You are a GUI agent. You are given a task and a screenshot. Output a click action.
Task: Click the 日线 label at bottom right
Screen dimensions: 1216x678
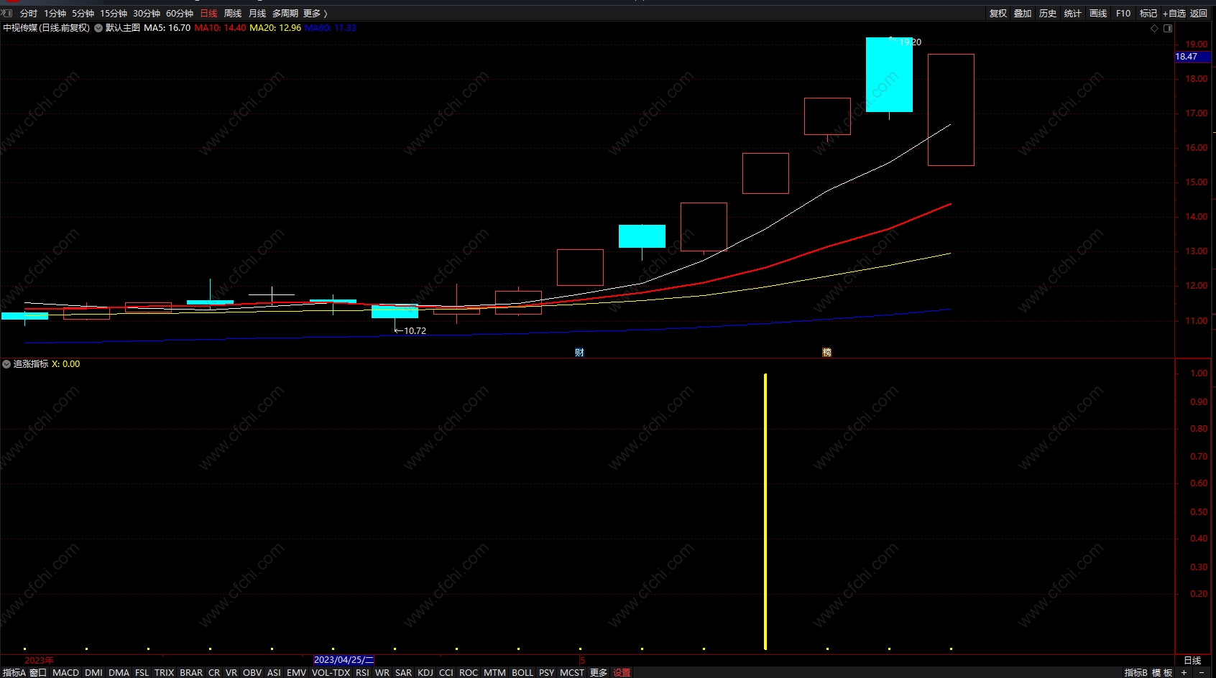coord(1192,660)
